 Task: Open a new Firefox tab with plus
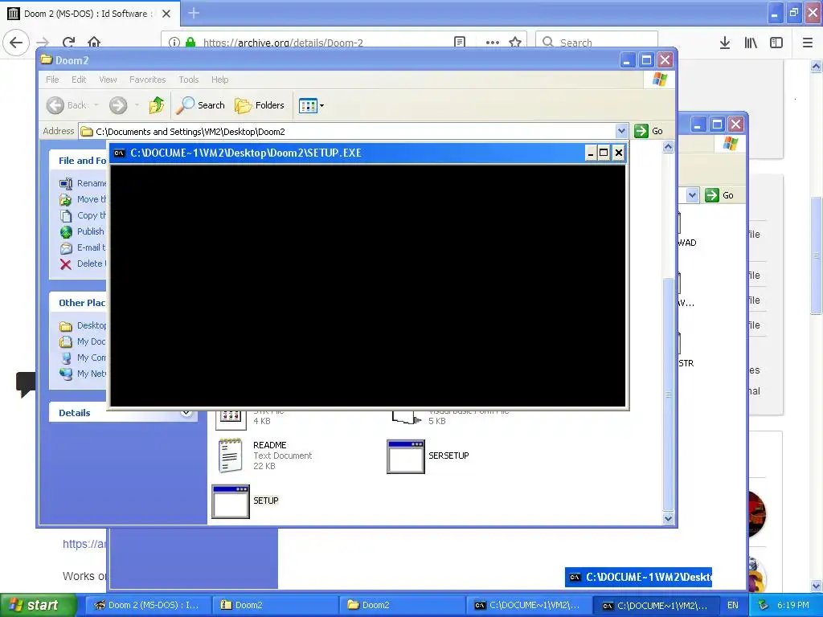[x=194, y=13]
